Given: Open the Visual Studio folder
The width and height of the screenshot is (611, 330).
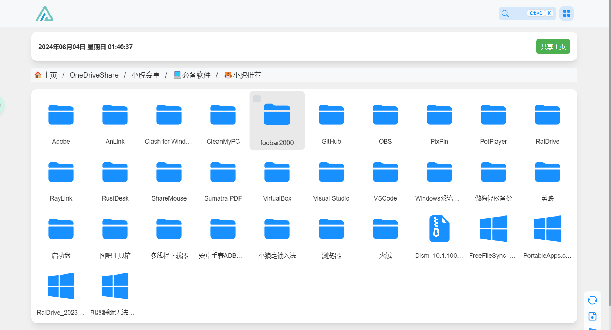Looking at the screenshot, I should tap(331, 177).
